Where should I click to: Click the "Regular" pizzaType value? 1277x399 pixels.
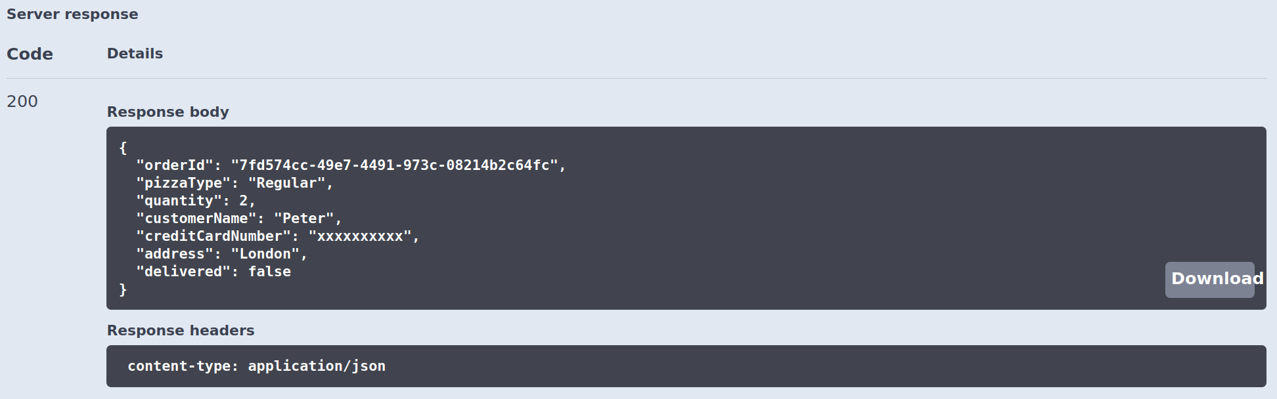click(286, 183)
